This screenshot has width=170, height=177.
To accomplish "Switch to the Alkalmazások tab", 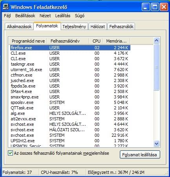I will point(19,27).
